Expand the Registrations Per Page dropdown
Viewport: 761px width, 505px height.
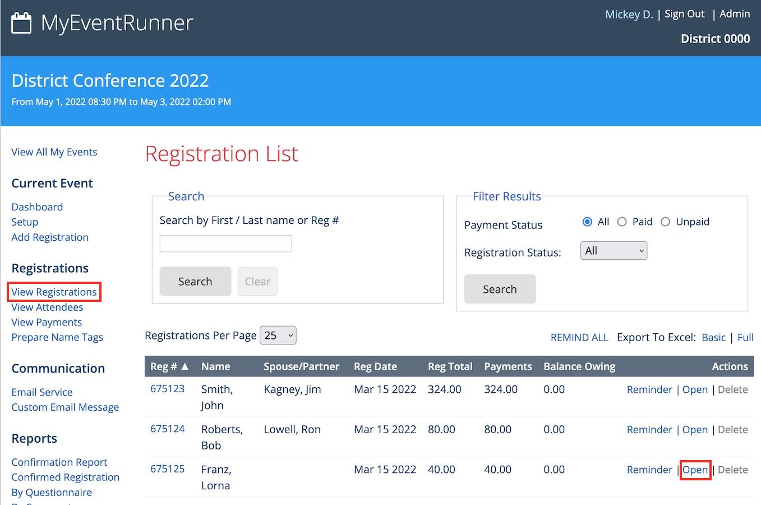(278, 336)
